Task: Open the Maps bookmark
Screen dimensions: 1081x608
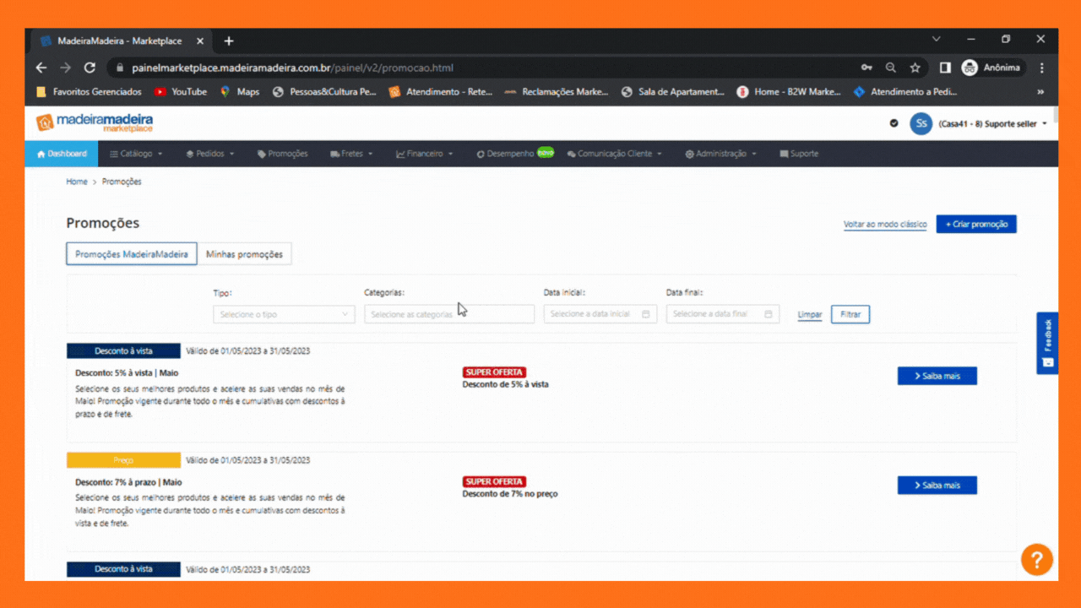Action: coord(240,92)
